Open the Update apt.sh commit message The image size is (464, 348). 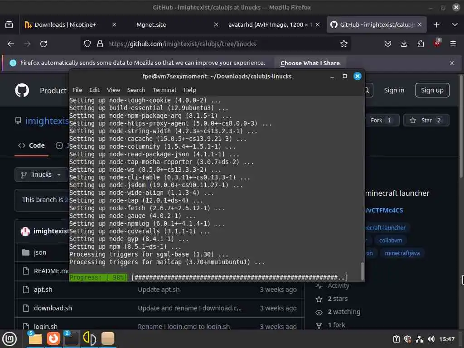point(159,290)
